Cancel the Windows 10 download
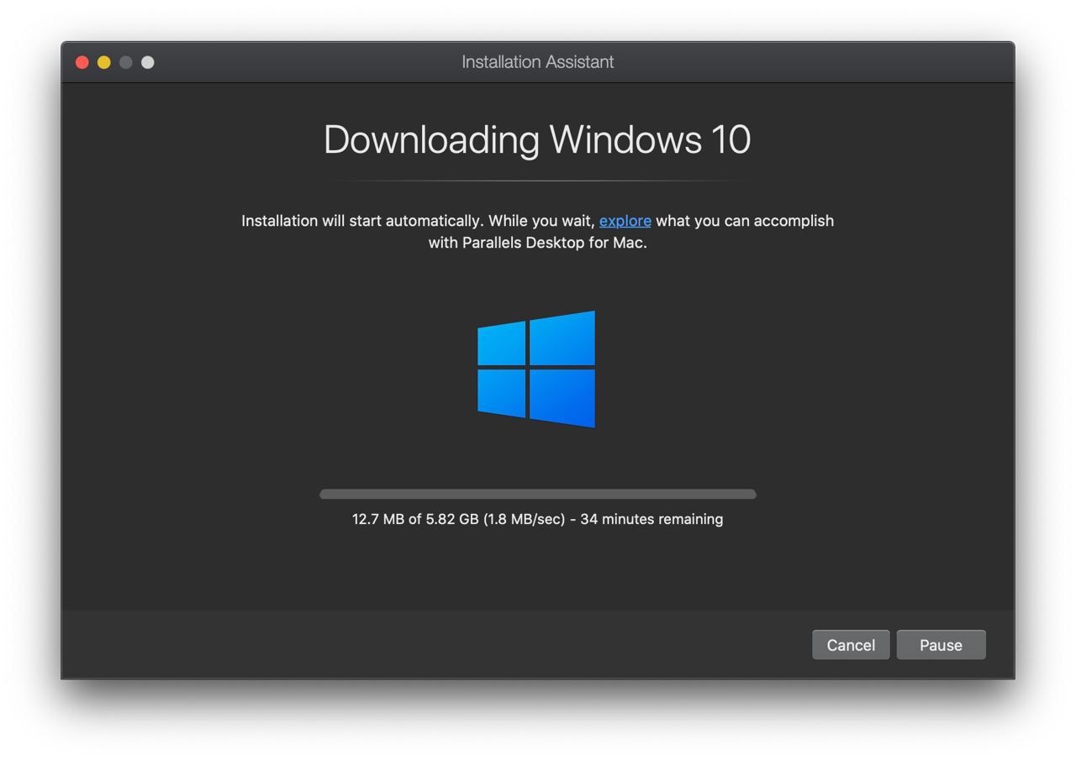 851,645
